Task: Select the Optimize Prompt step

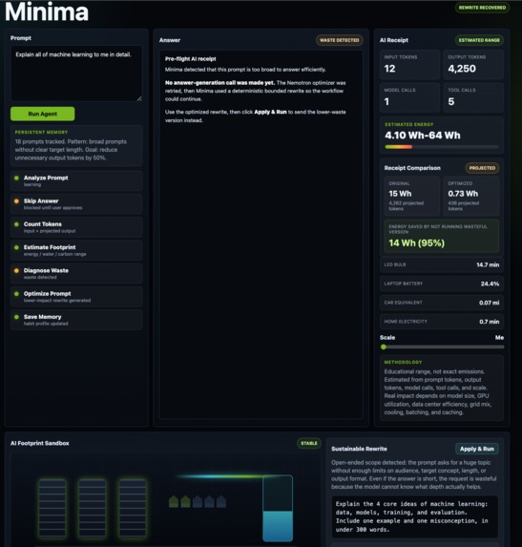Action: [76, 297]
